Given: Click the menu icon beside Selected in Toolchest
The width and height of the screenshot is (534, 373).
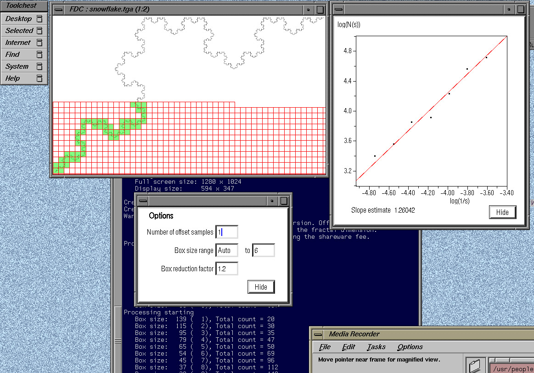Looking at the screenshot, I should pyautogui.click(x=39, y=31).
